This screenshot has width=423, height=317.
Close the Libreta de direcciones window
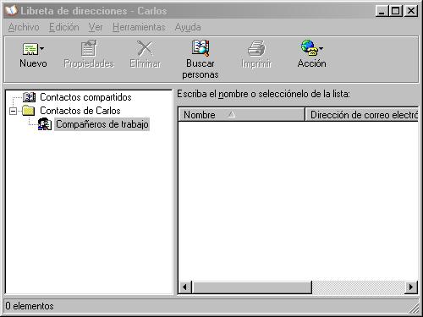tap(411, 11)
